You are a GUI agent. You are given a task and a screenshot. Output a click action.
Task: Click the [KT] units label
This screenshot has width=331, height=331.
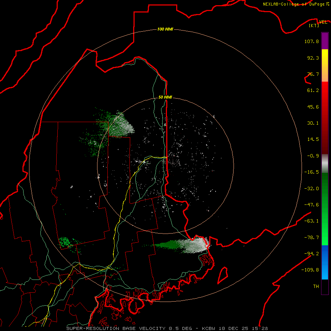(314, 25)
